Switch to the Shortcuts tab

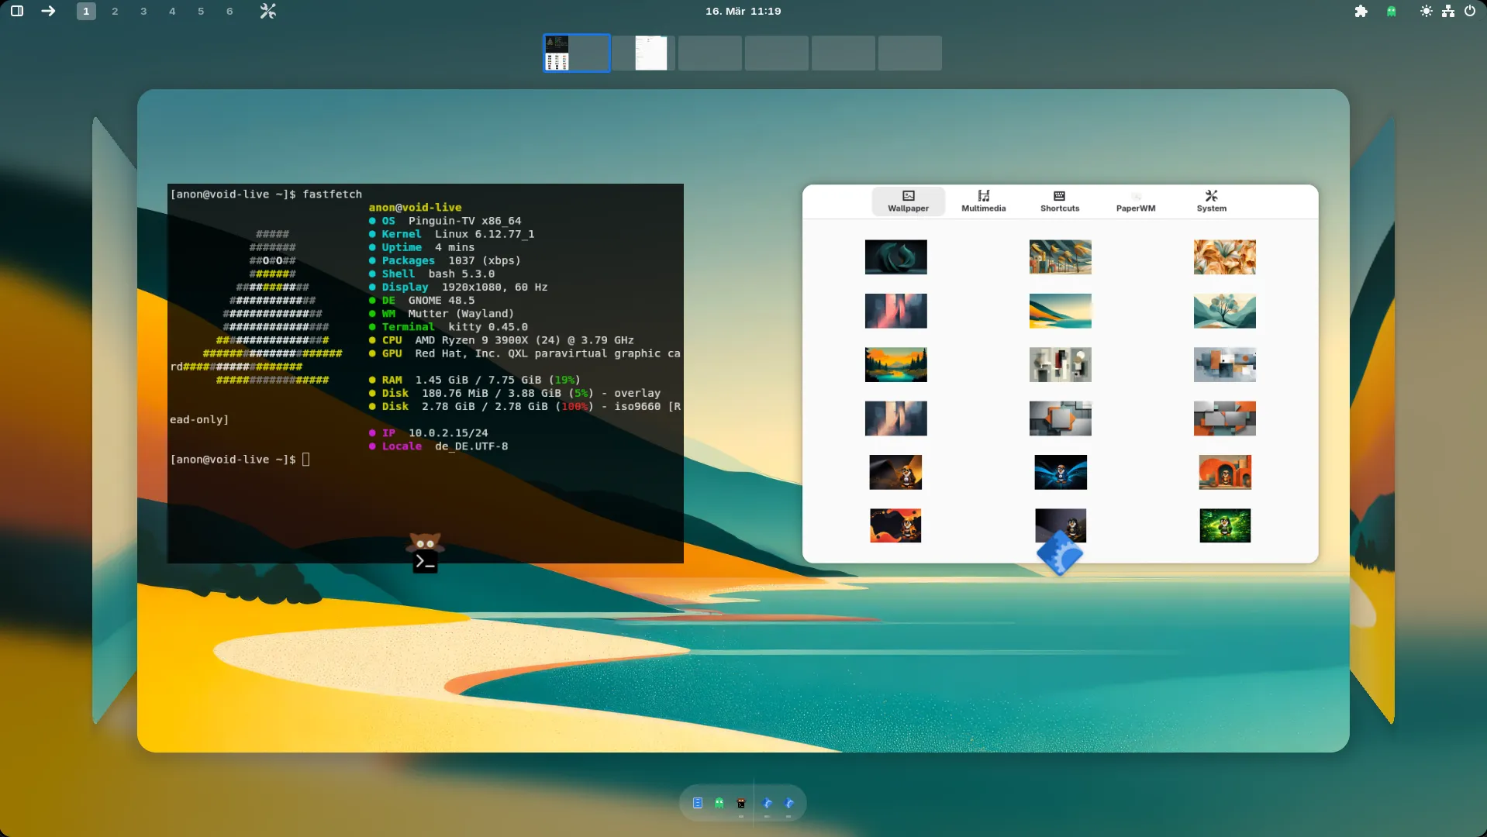click(1059, 201)
